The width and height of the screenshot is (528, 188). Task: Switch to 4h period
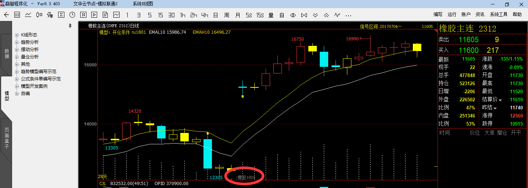tap(205, 15)
